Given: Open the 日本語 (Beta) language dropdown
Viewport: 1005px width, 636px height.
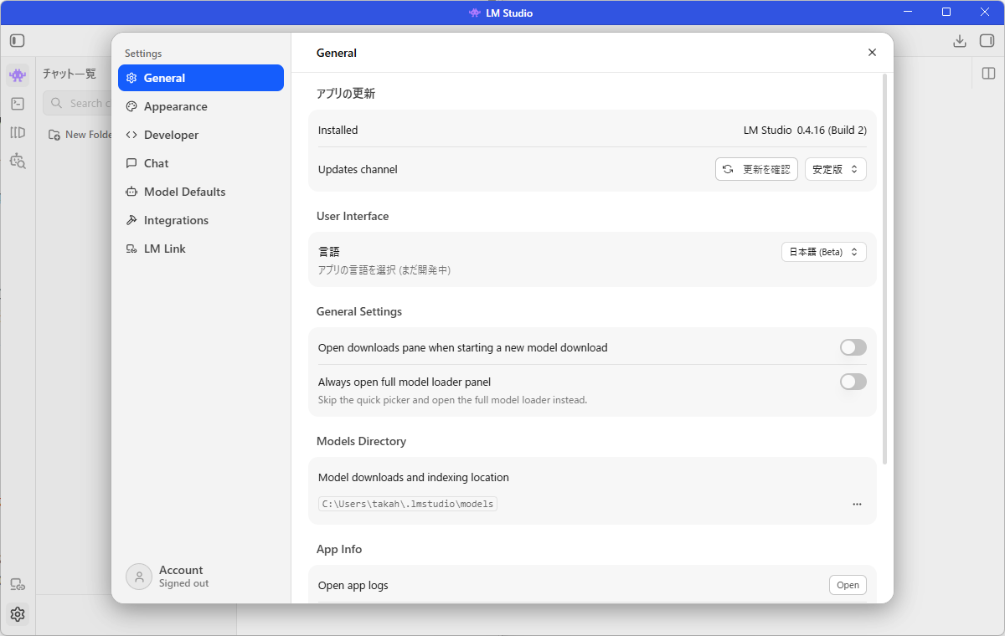Looking at the screenshot, I should (824, 252).
